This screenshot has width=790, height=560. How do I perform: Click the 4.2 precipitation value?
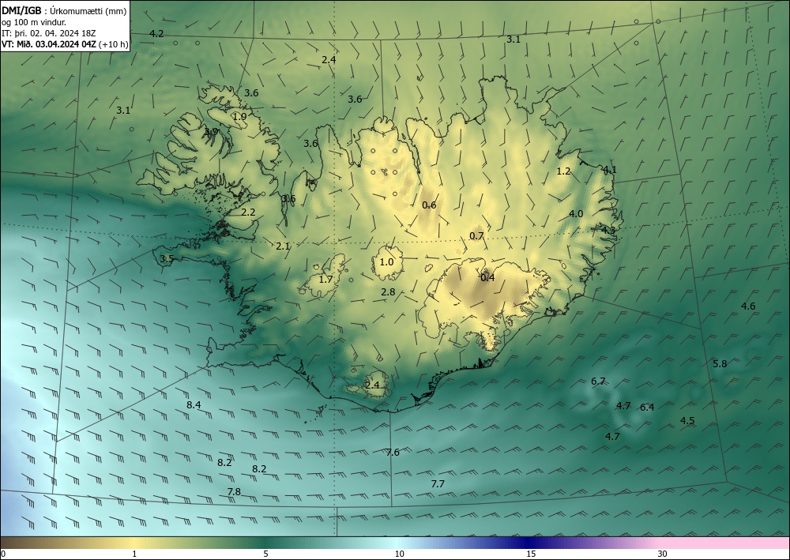[156, 34]
